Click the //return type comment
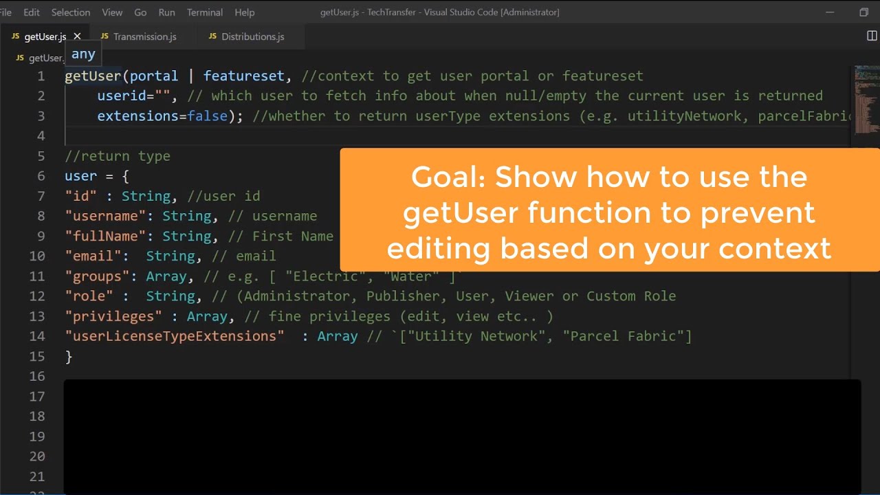This screenshot has height=495, width=880. coord(118,156)
